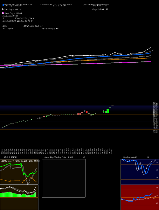Click the '94.56' stochastics value label
Viewport: 159px width, 210px height.
pyautogui.click(x=154, y=161)
